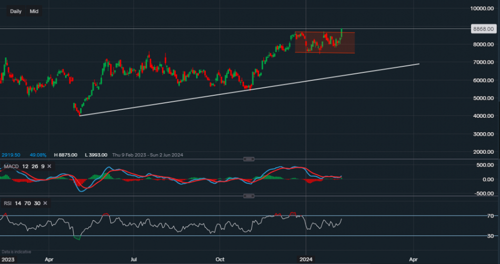Select the white ascending trendline
The image size is (500, 264).
point(250,89)
